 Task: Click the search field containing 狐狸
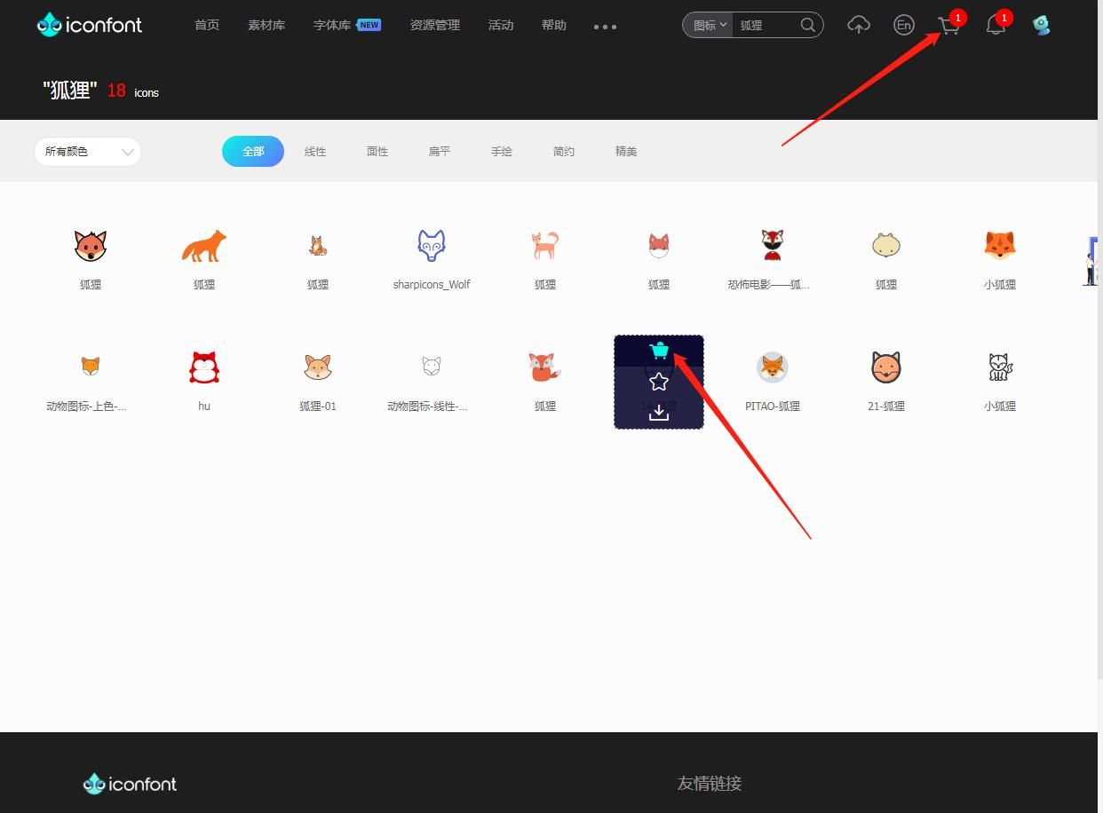click(x=766, y=25)
